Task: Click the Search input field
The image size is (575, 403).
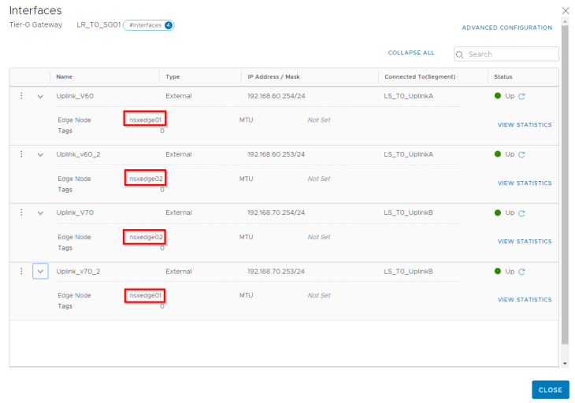Action: tap(510, 54)
